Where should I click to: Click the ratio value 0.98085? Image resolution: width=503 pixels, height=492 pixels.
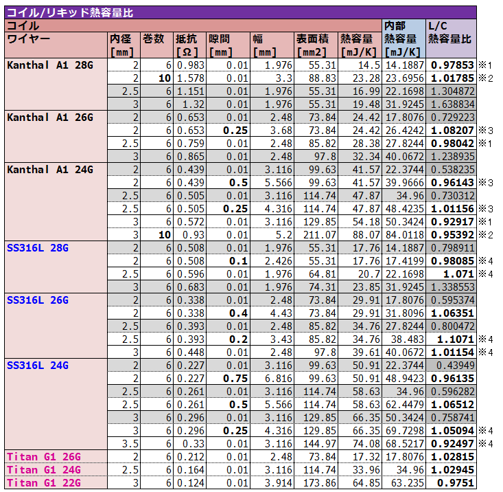click(451, 261)
